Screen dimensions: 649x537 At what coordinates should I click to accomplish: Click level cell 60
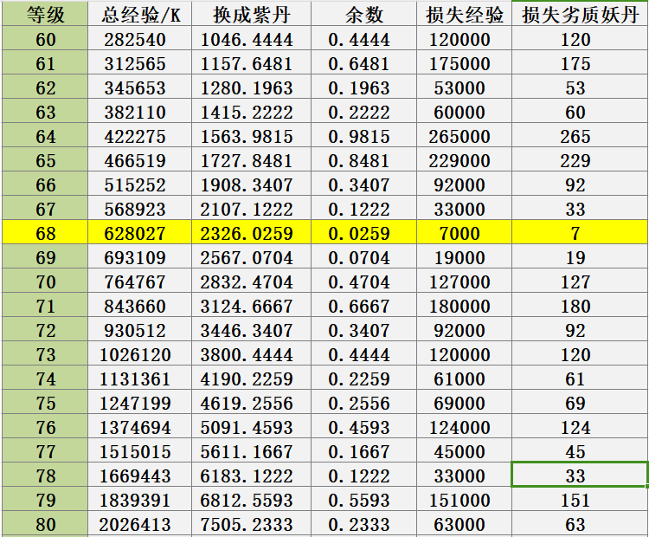(45, 39)
